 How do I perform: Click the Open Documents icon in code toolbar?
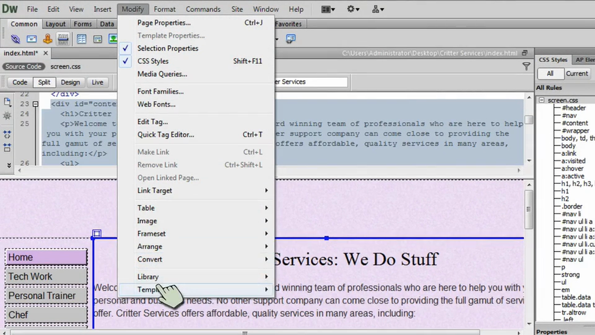(x=7, y=102)
